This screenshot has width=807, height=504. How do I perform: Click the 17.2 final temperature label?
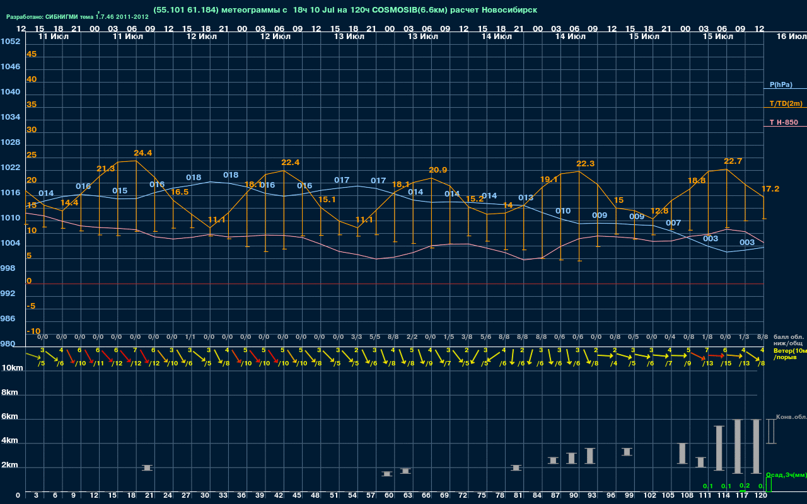pyautogui.click(x=770, y=188)
